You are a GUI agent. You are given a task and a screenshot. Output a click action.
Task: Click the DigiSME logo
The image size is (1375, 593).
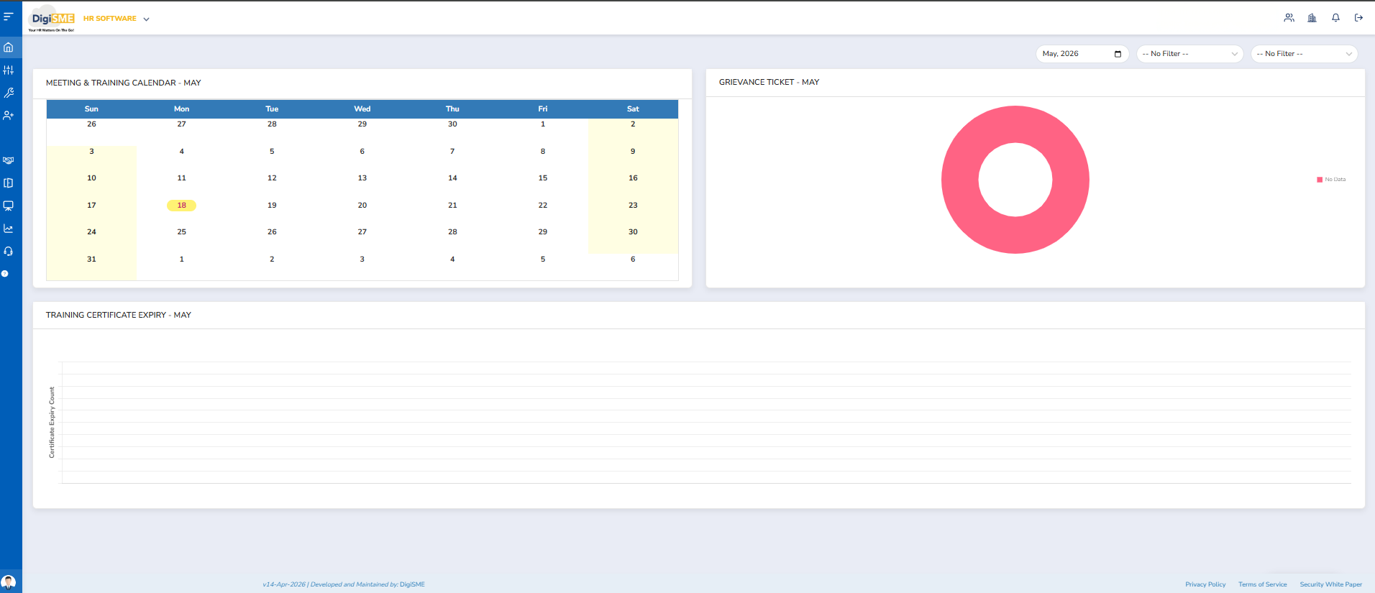[52, 19]
